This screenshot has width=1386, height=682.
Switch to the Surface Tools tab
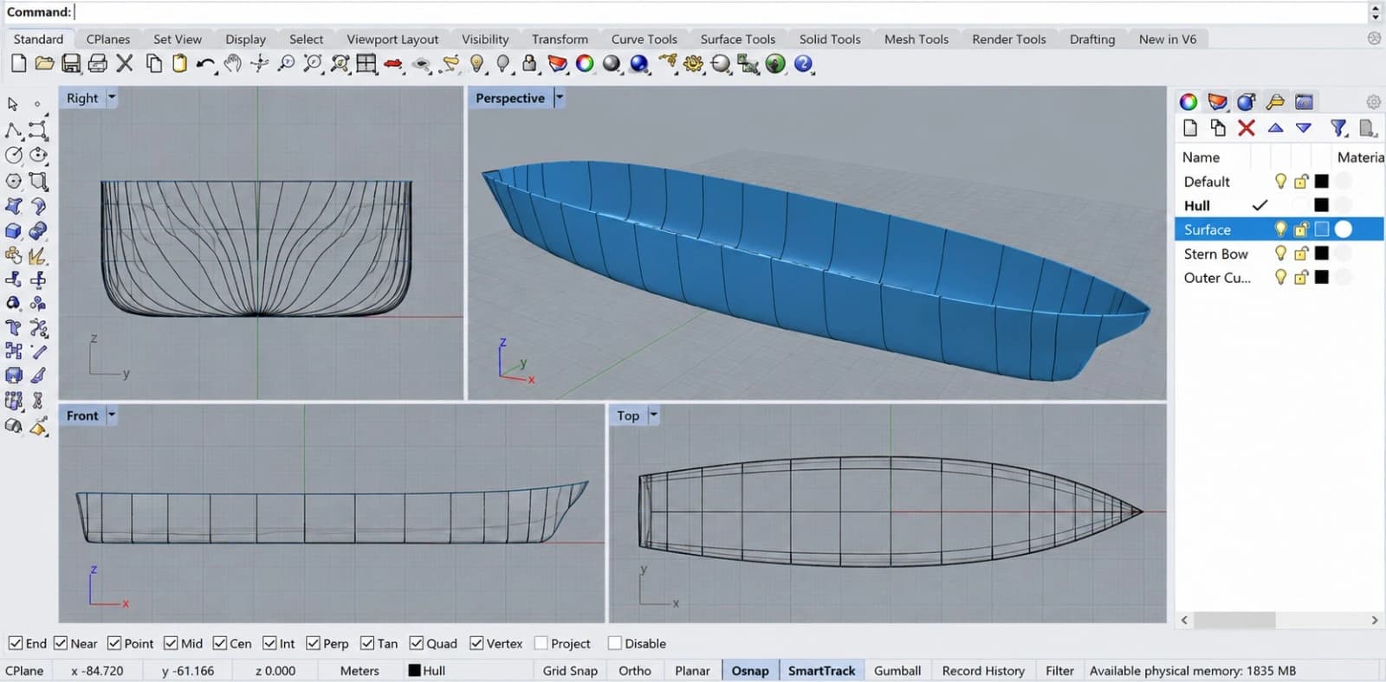[738, 39]
